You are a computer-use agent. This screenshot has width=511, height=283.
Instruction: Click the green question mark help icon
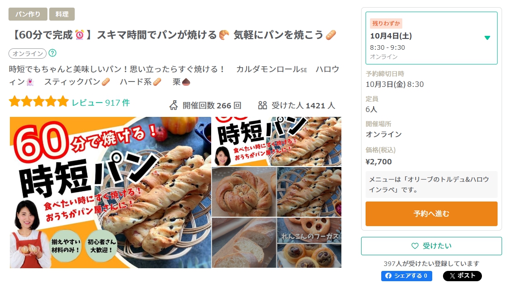coord(52,53)
